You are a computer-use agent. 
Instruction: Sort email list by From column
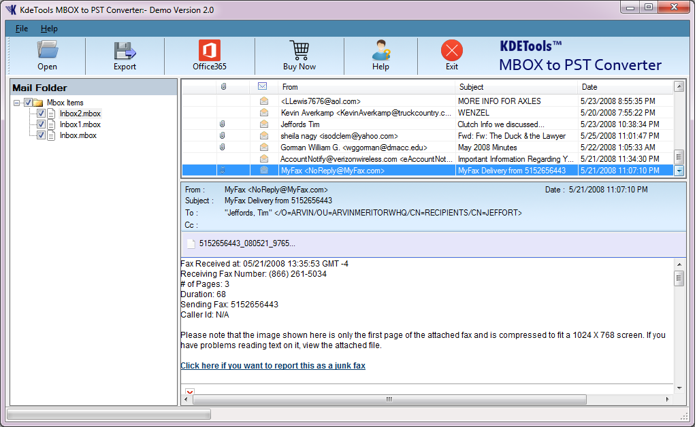coord(366,86)
